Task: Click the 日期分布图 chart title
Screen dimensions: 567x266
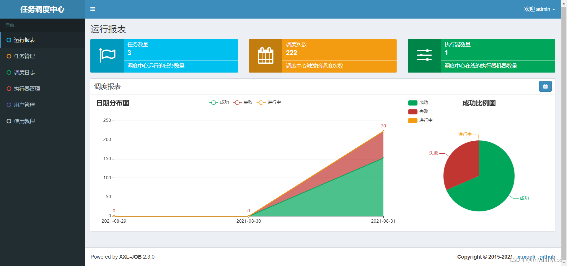Action: click(113, 103)
